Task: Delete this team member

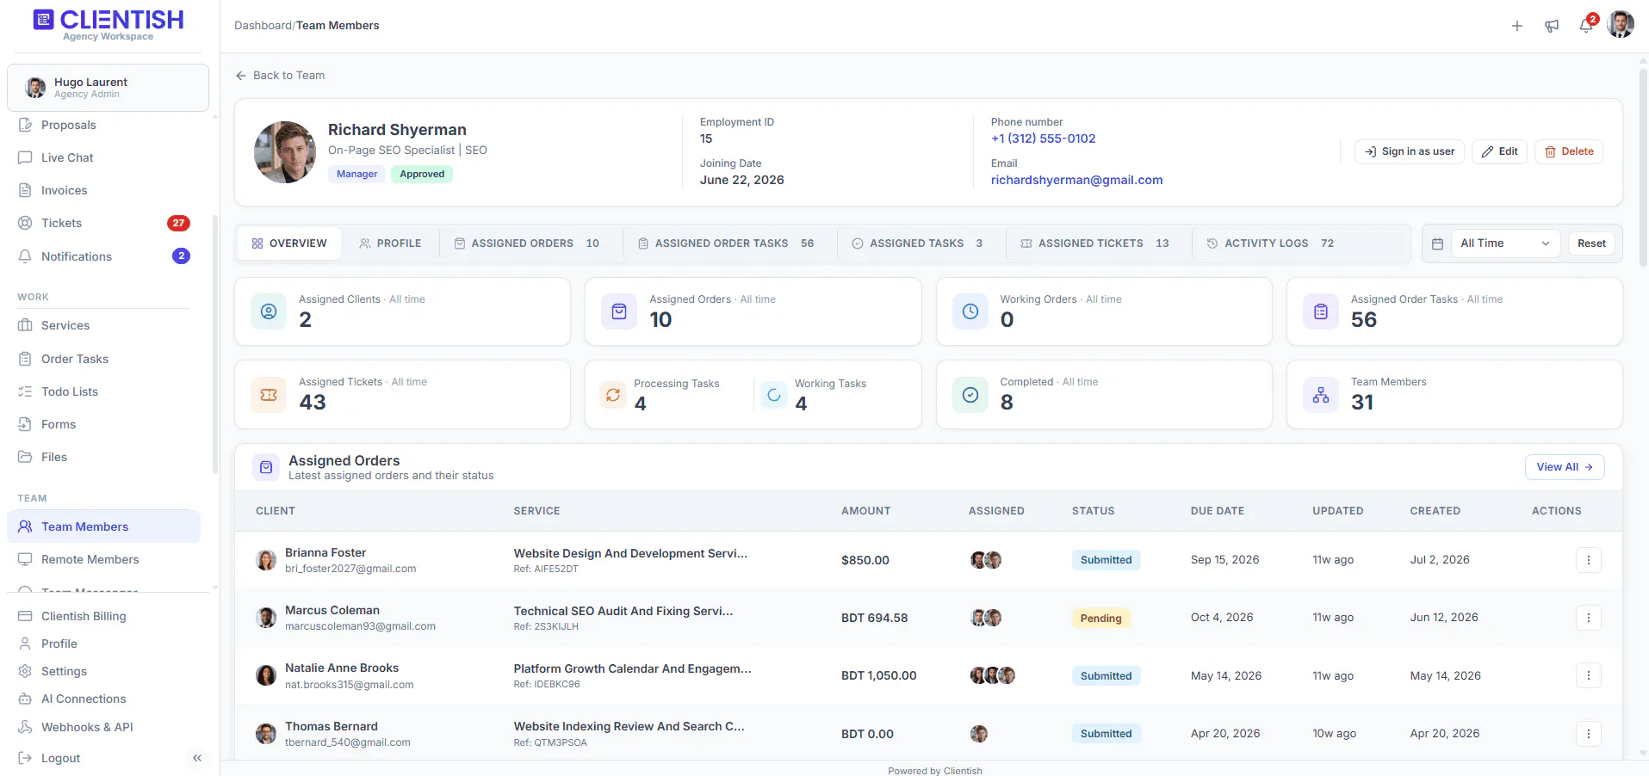Action: (1569, 151)
